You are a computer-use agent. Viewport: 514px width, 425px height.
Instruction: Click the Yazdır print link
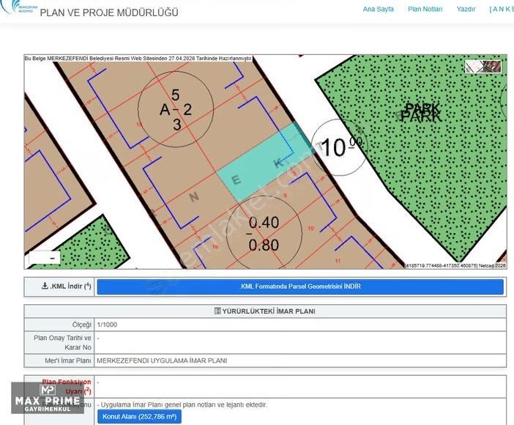466,10
